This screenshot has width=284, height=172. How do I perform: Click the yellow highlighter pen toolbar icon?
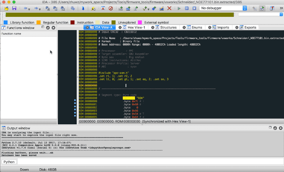tap(93, 8)
